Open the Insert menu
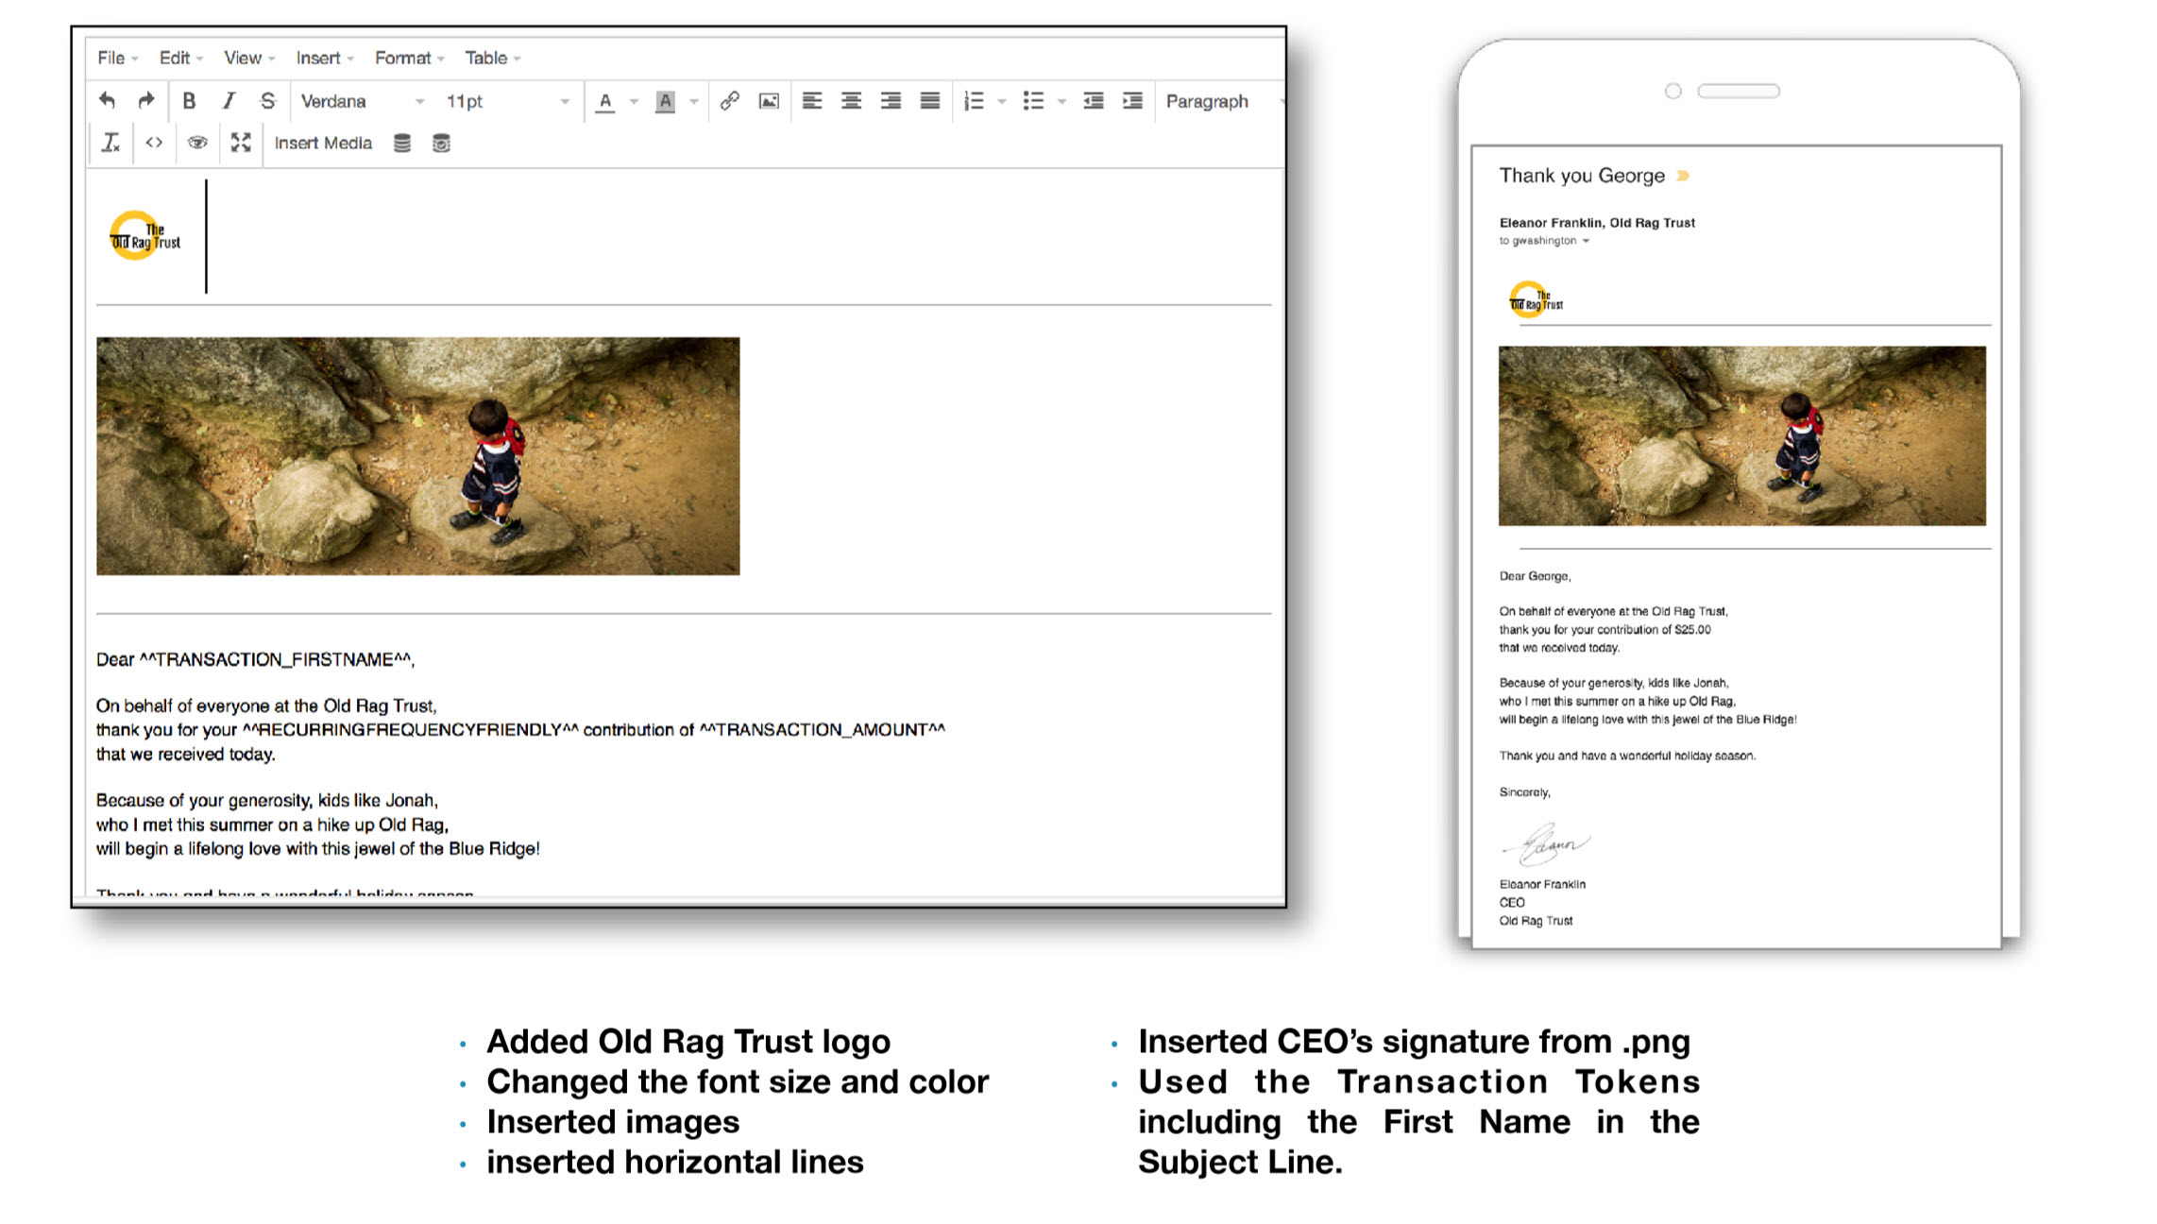 pyautogui.click(x=325, y=58)
